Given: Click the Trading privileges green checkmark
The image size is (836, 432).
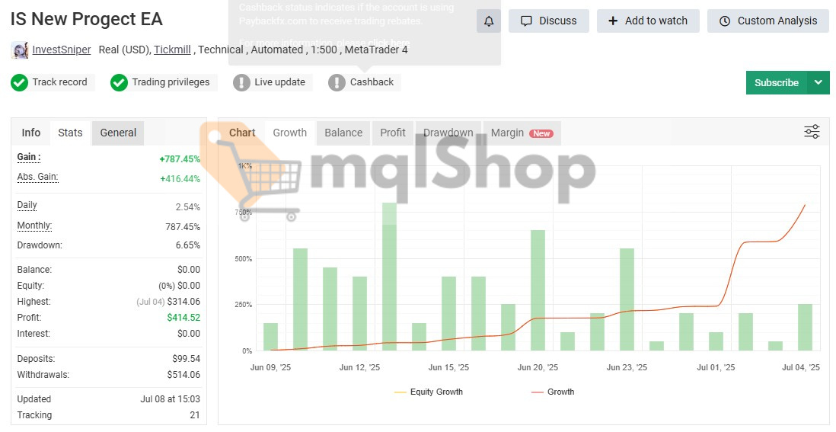Looking at the screenshot, I should tap(119, 82).
